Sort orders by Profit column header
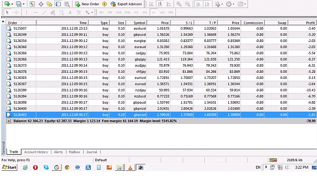The height and width of the screenshot is (185, 317). pos(302,23)
